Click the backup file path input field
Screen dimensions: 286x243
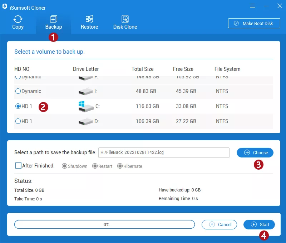[163, 152]
